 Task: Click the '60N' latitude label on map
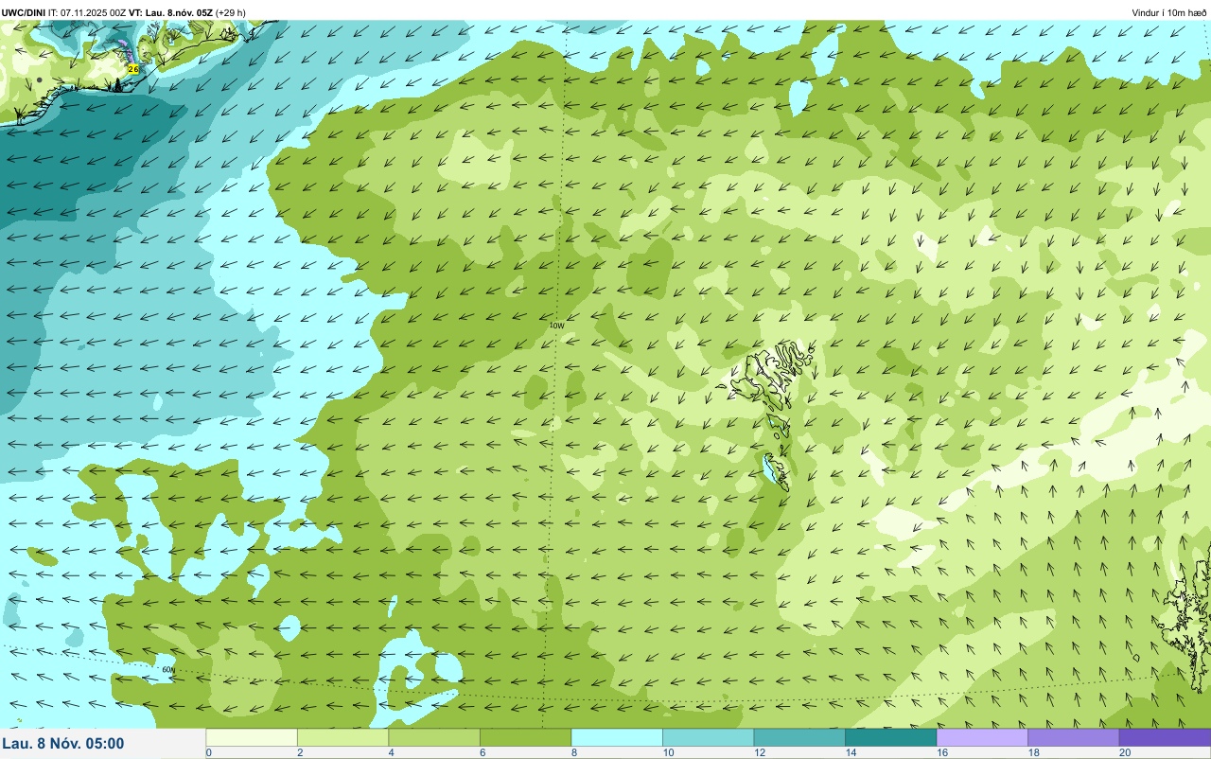(x=168, y=669)
